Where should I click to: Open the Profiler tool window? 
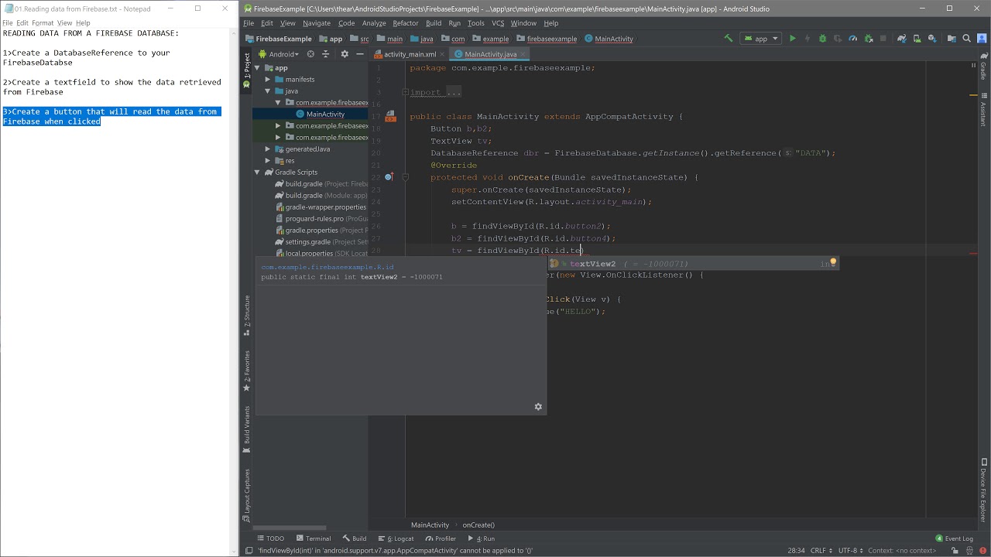(x=441, y=538)
